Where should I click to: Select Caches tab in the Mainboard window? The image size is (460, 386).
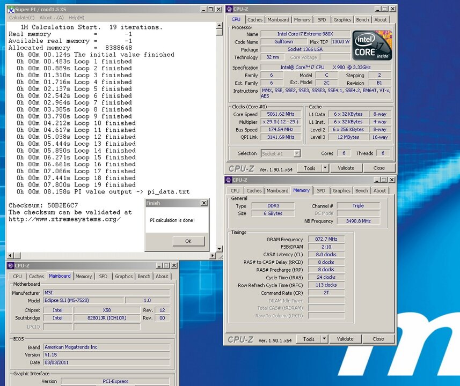(x=36, y=276)
